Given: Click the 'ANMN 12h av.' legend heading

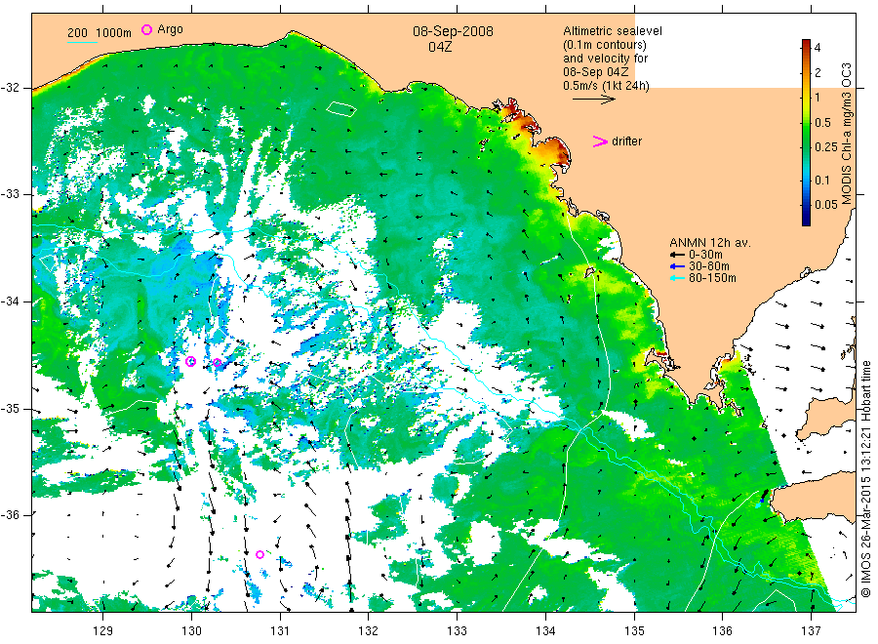Looking at the screenshot, I should 710,243.
